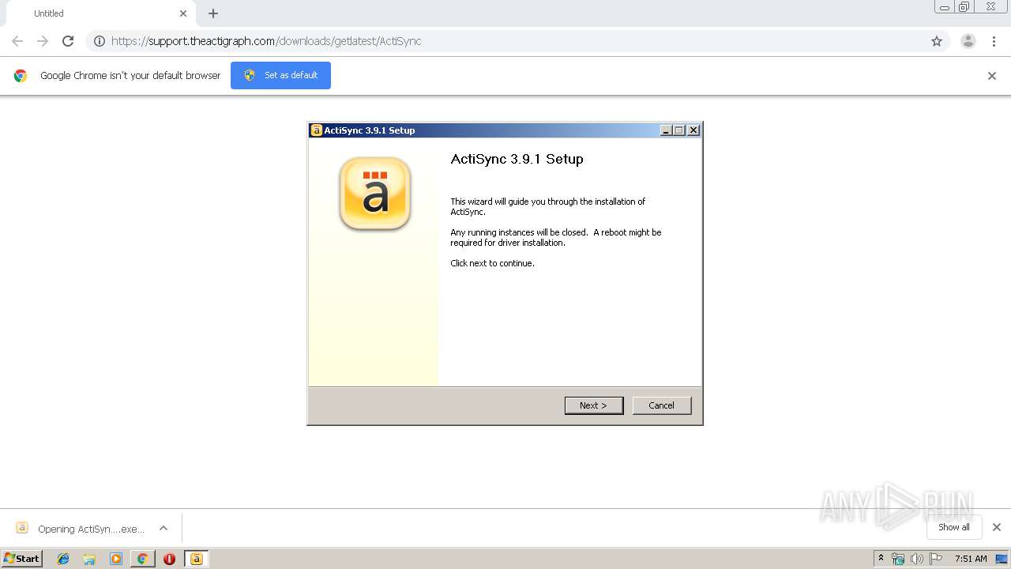Expand options for ActiSync download item
Image resolution: width=1011 pixels, height=569 pixels.
[163, 528]
